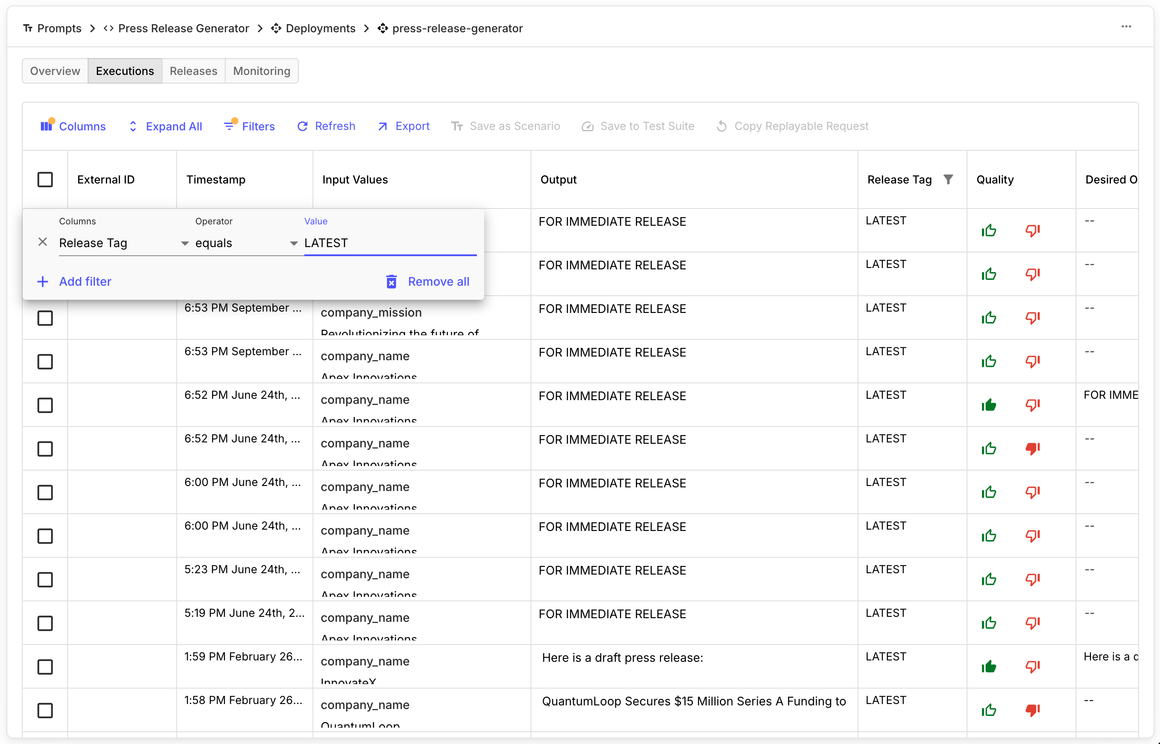Viewport: 1160px width, 744px height.
Task: Select checkbox for 5:19 PM June 24th row
Action: 45,623
